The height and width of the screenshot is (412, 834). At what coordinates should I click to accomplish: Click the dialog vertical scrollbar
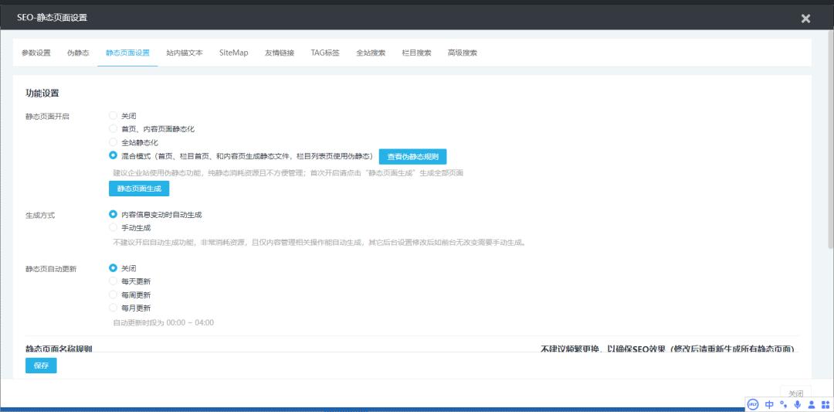[831, 139]
